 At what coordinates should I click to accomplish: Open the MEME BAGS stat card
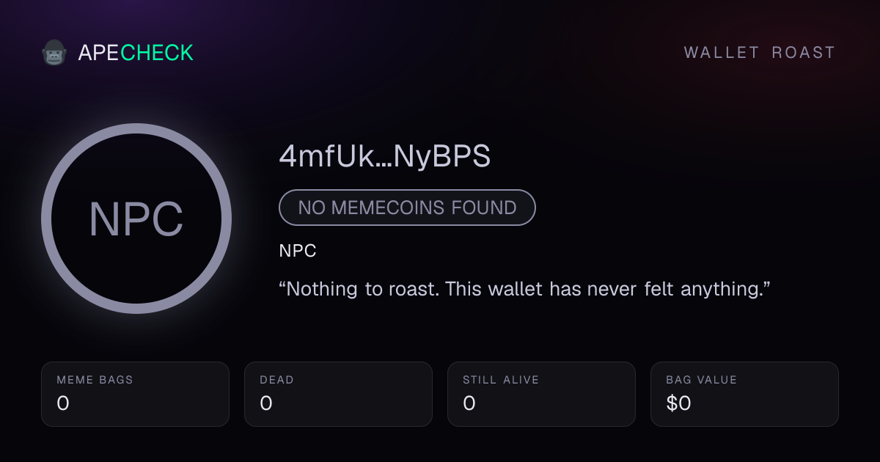pyautogui.click(x=135, y=394)
